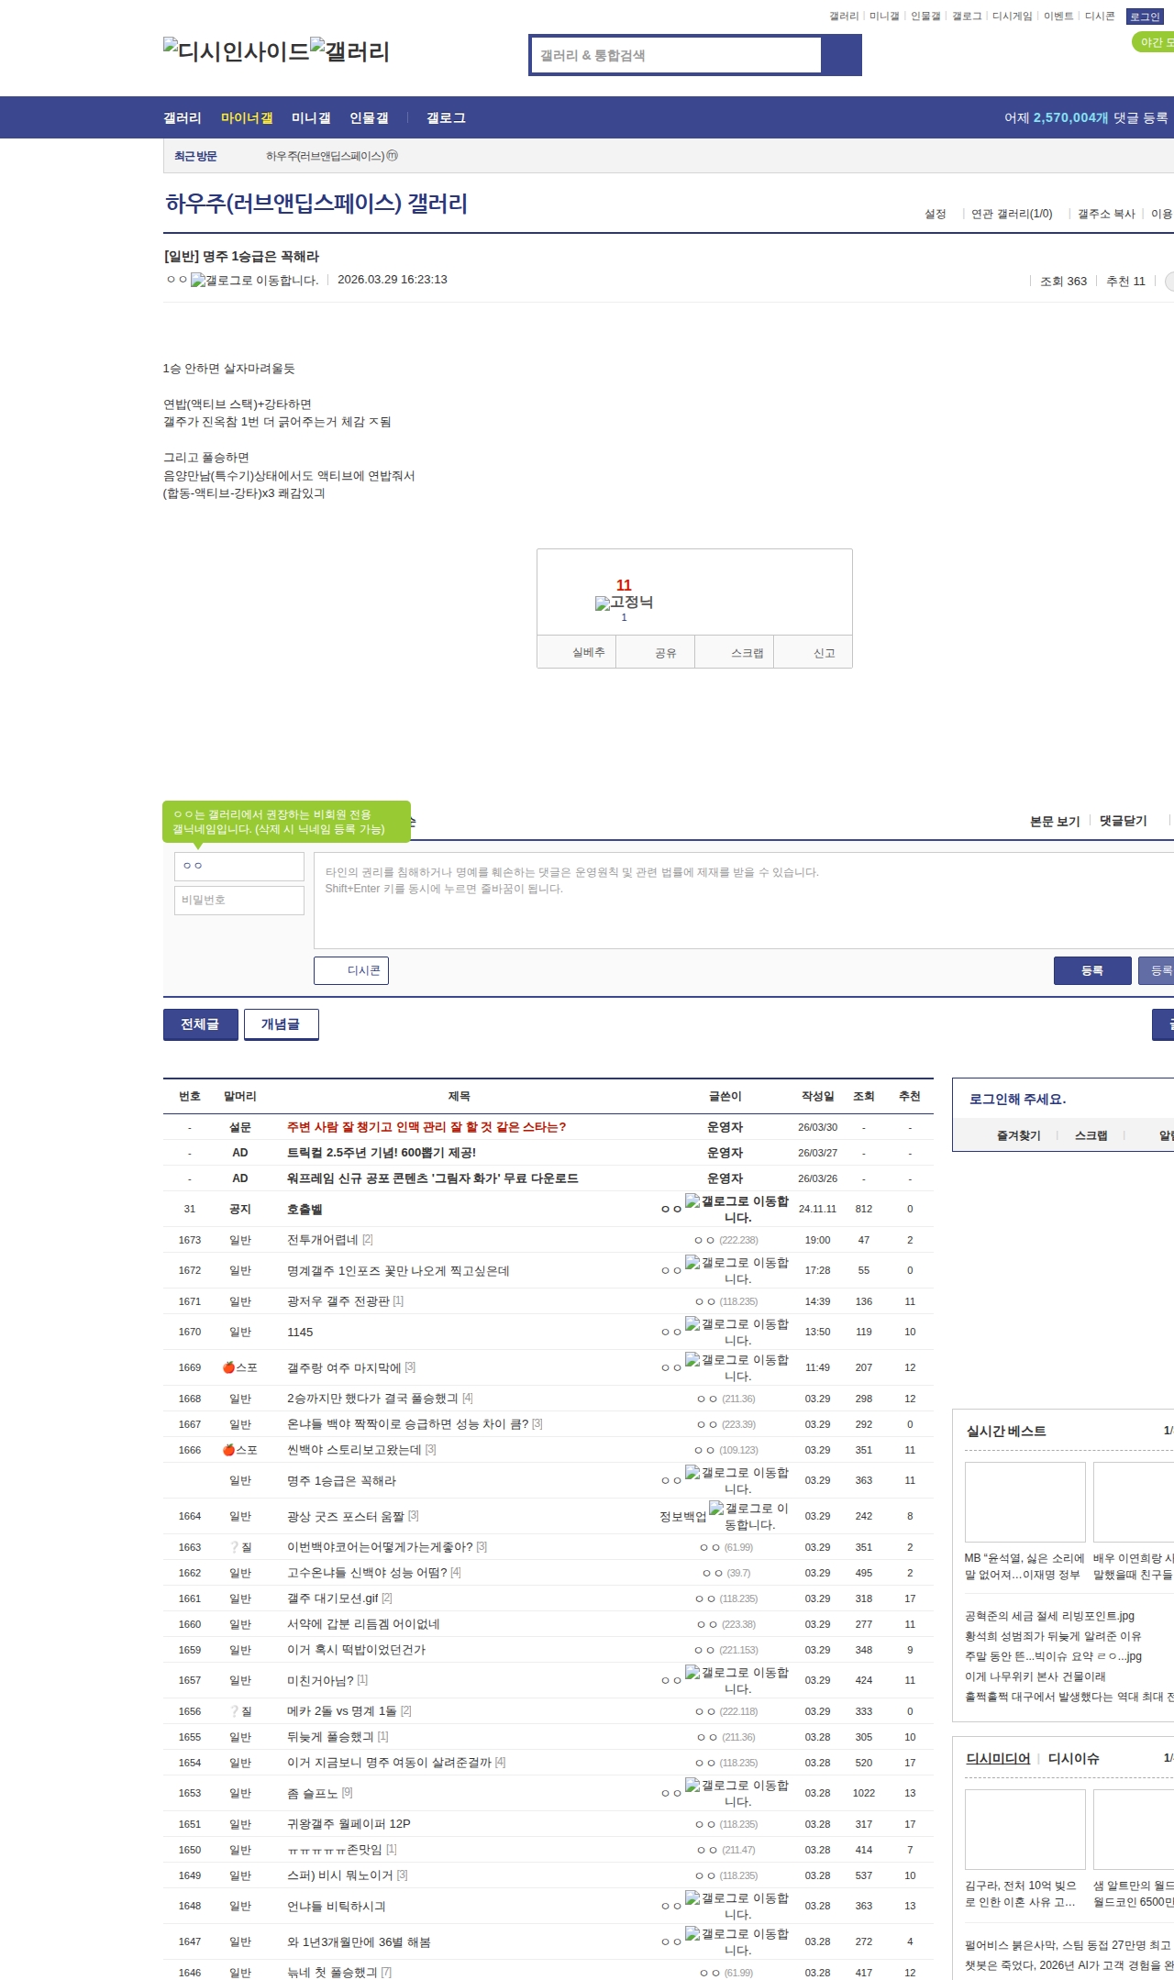Click the apple 스포 icon in row 1669
This screenshot has height=1980, width=1174.
pyautogui.click(x=229, y=1367)
